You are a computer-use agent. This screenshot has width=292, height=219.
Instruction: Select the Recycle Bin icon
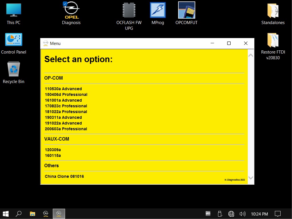point(14,72)
